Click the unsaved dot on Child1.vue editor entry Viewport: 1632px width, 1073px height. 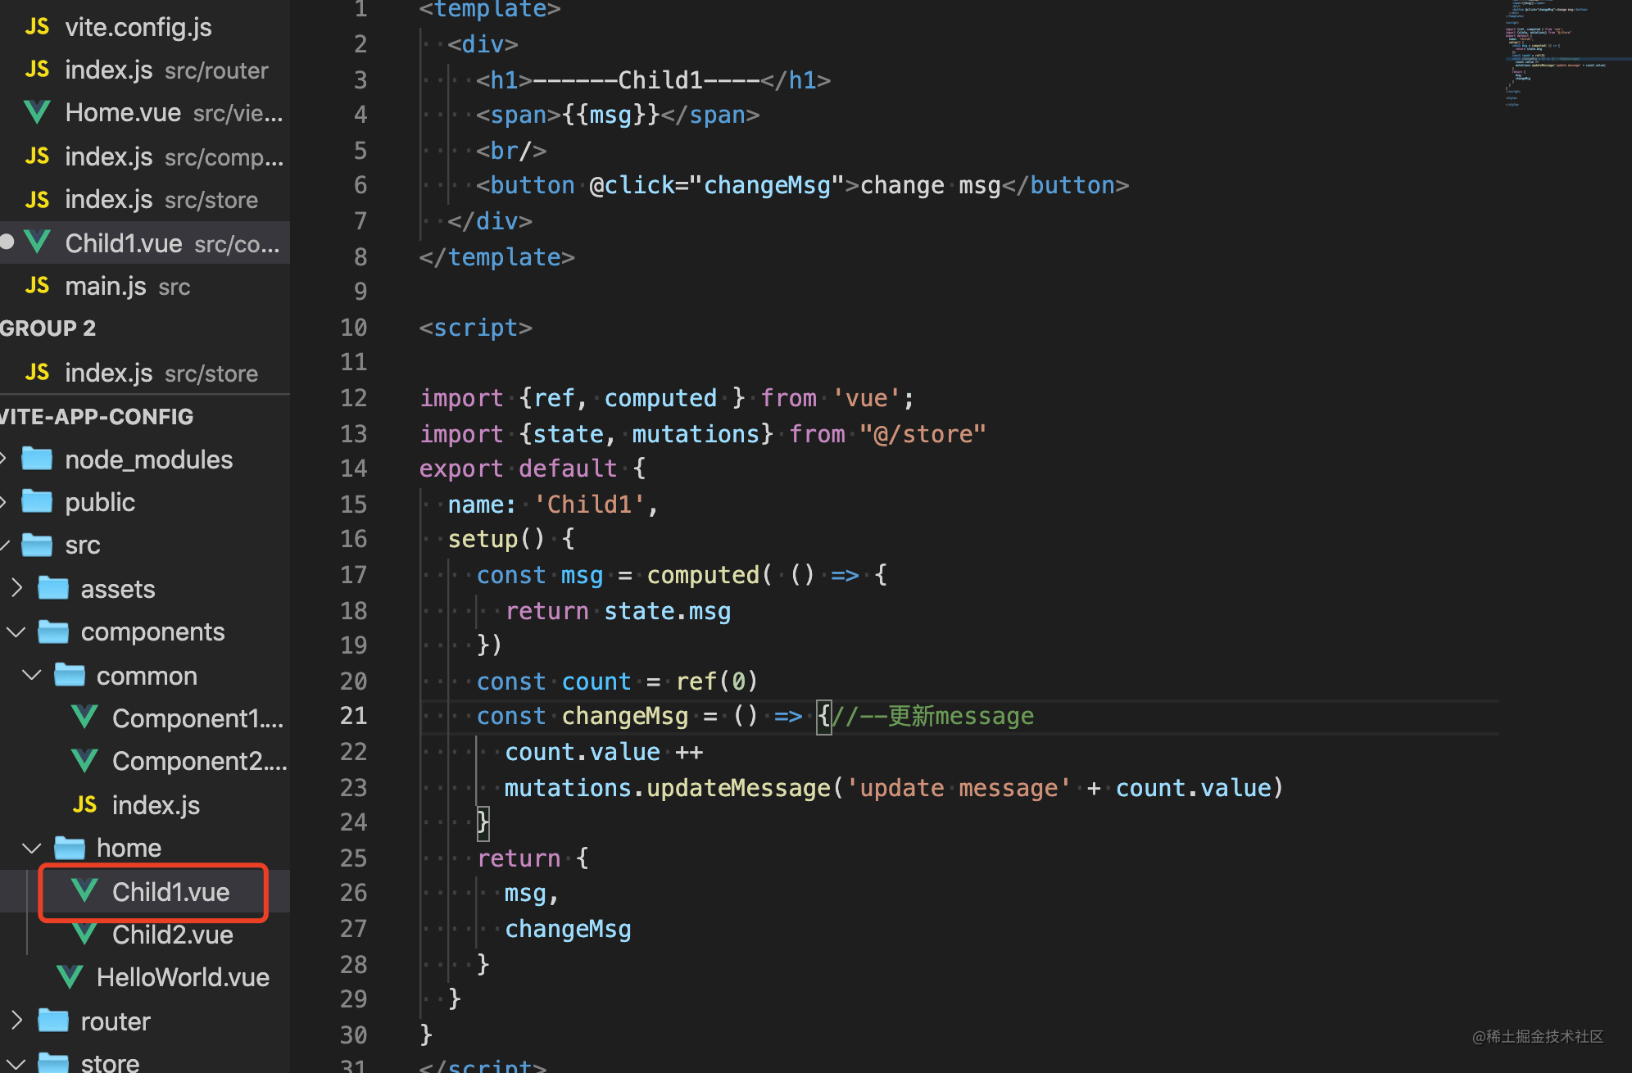coord(7,242)
